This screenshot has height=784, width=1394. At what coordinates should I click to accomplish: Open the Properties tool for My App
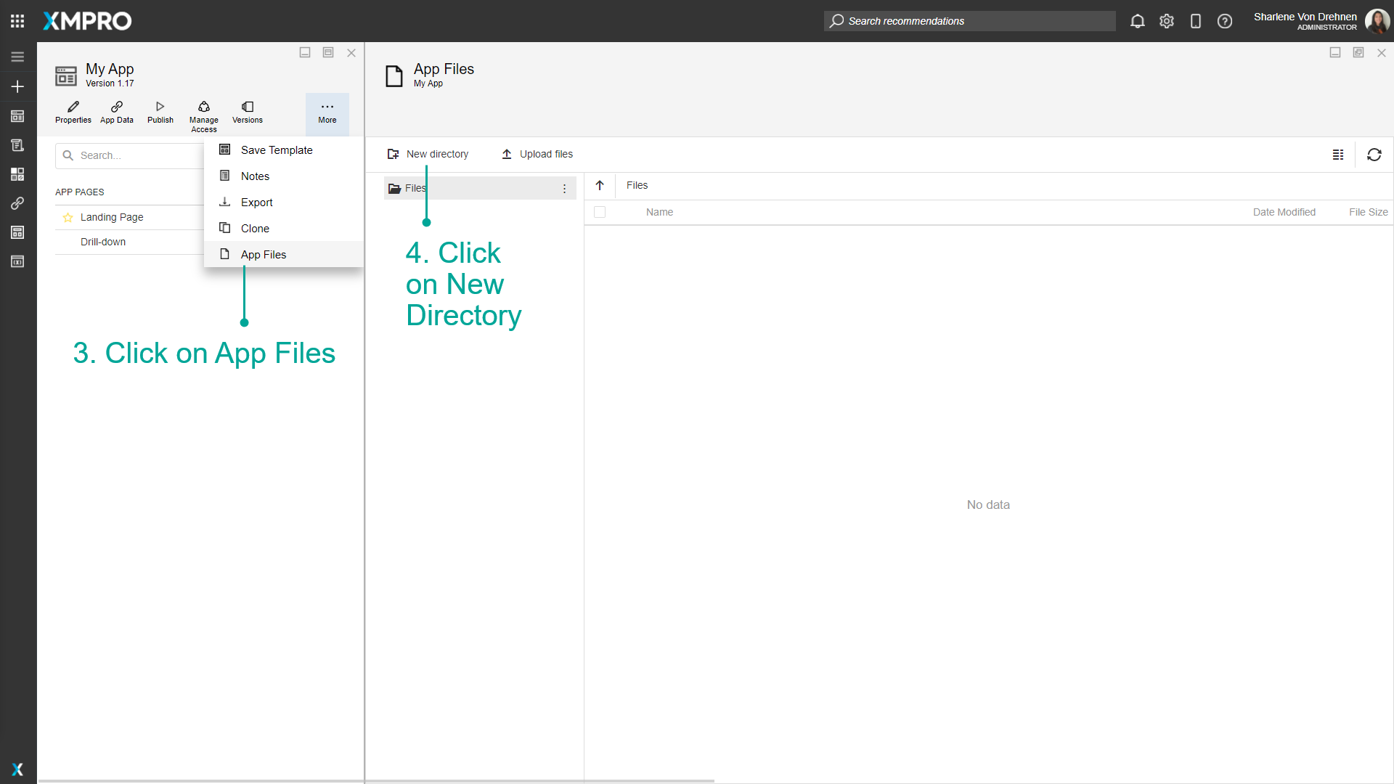tap(73, 111)
